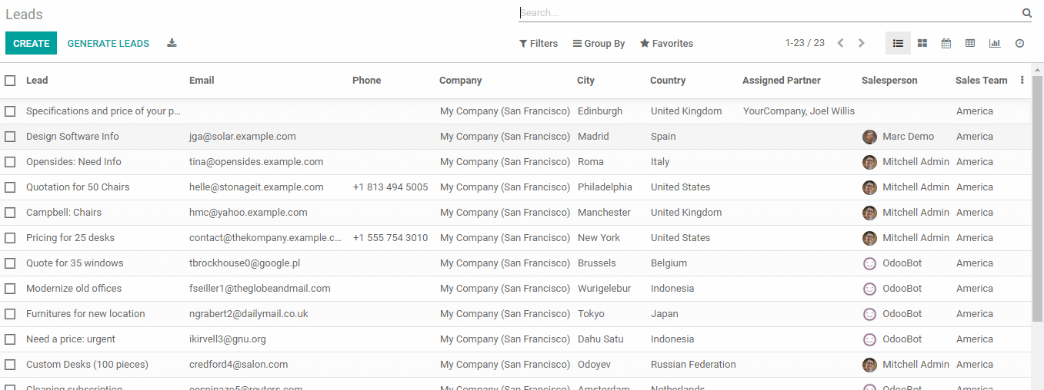This screenshot has height=390, width=1044.
Task: Tick the Design Software Info checkbox
Action: (x=10, y=137)
